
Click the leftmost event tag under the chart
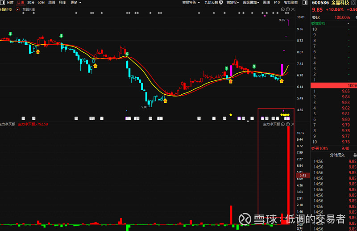click(x=23, y=118)
